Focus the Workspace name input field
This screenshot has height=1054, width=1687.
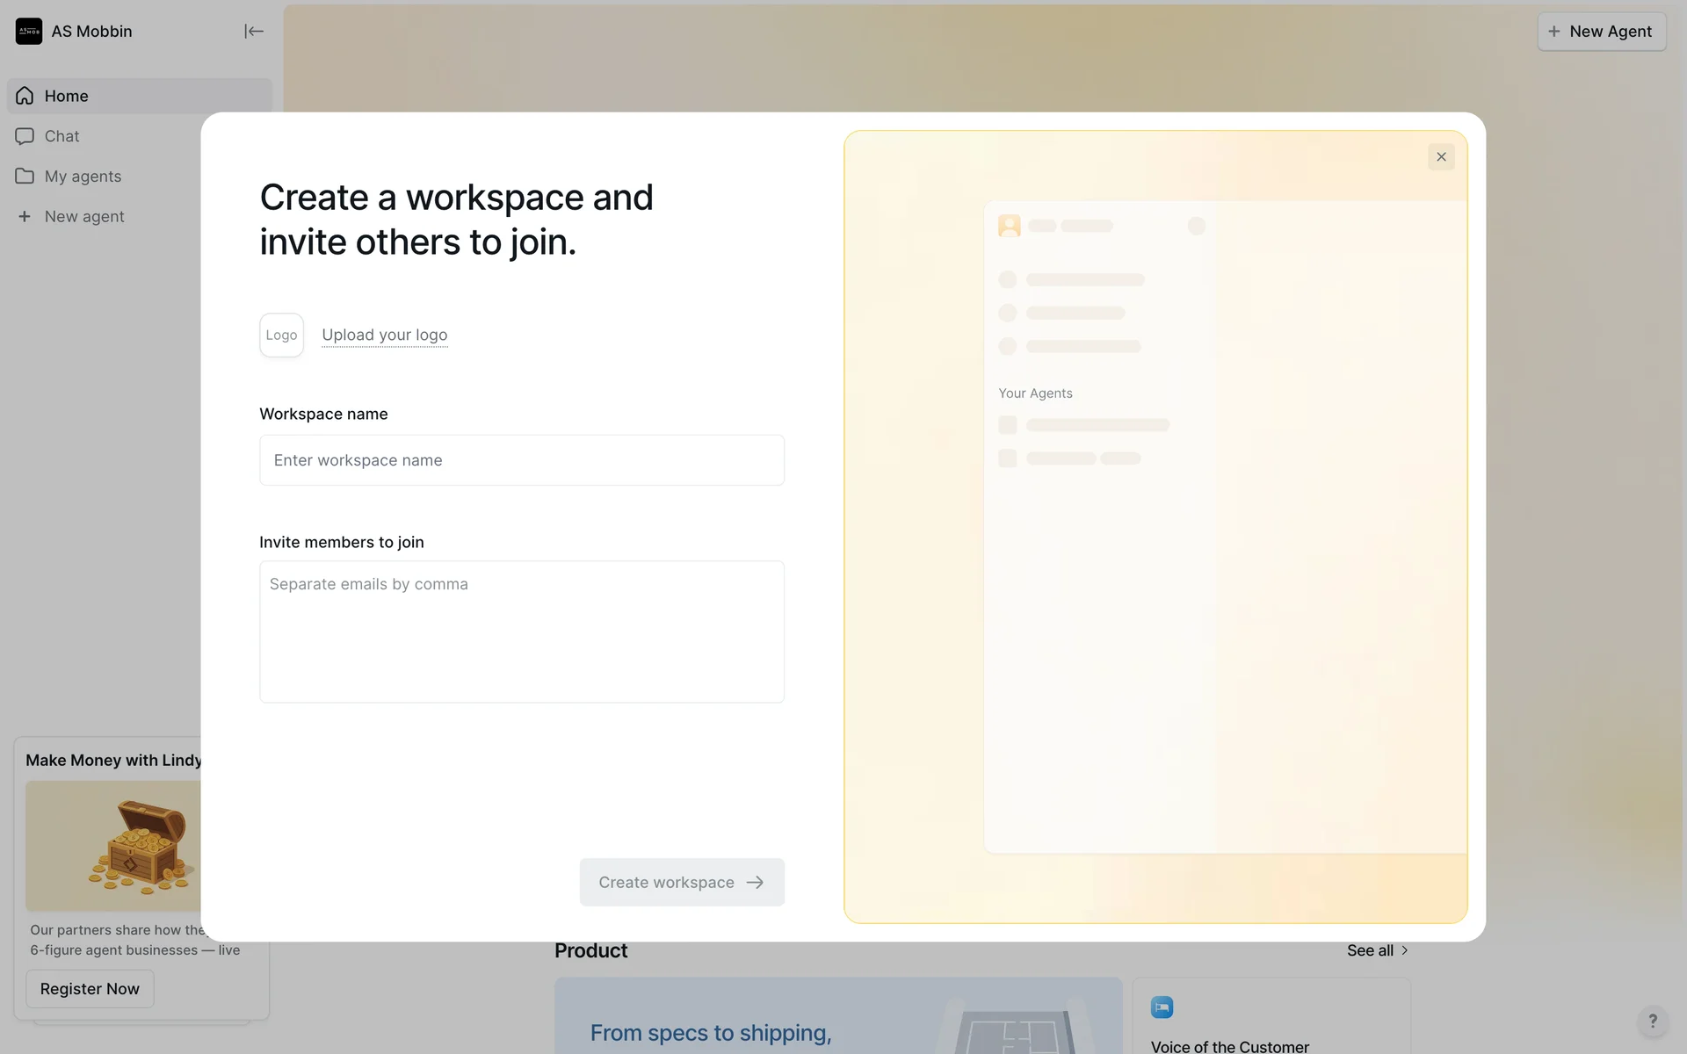click(x=521, y=460)
